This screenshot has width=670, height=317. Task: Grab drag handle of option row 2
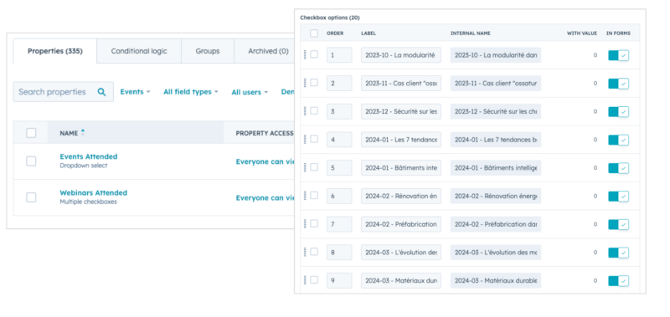click(305, 83)
